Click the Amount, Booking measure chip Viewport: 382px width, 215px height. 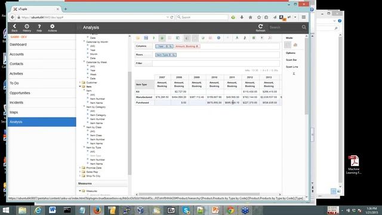pyautogui.click(x=187, y=47)
